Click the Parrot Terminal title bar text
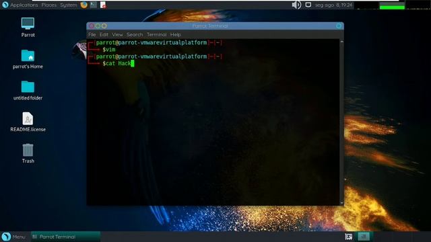 [210, 26]
